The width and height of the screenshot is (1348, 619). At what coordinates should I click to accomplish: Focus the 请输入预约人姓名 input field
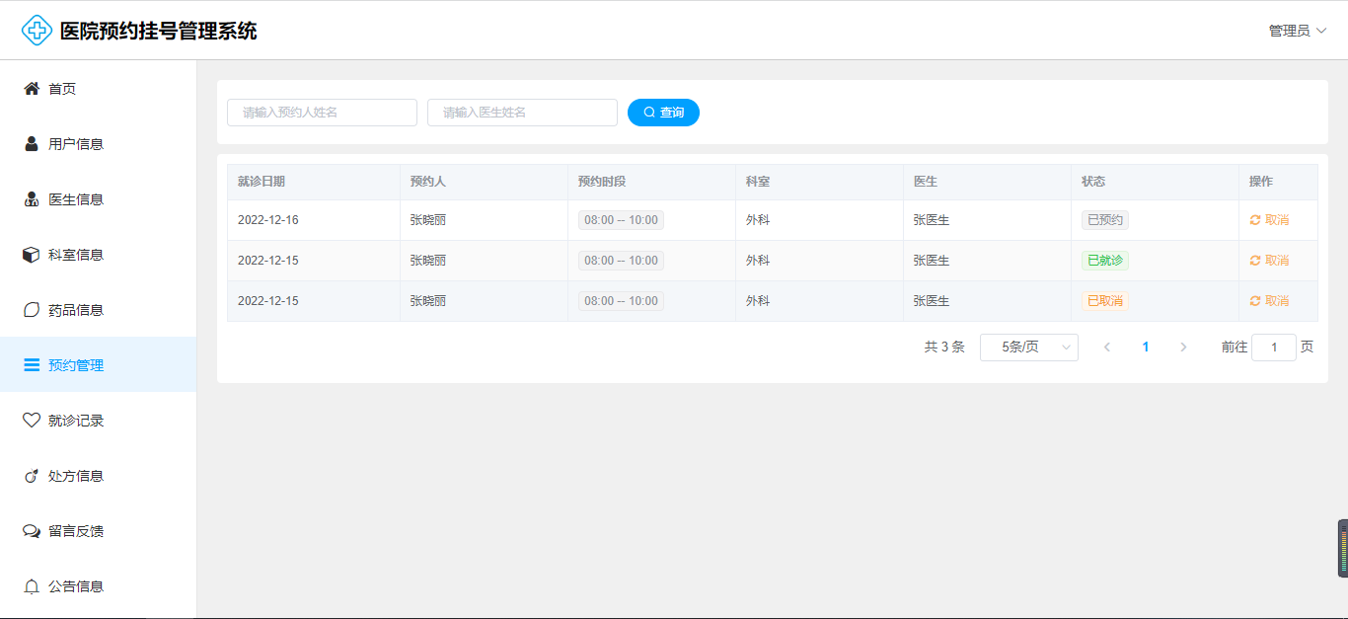(322, 113)
